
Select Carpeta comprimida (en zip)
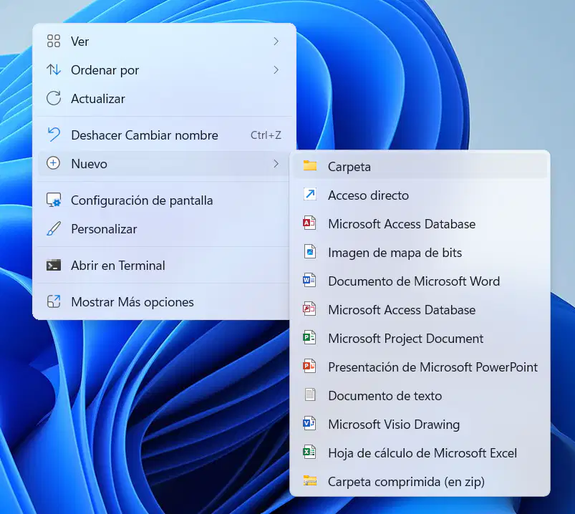(x=421, y=481)
